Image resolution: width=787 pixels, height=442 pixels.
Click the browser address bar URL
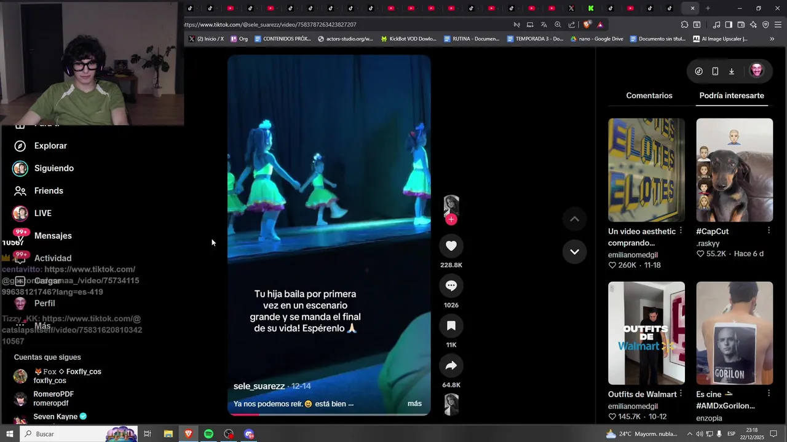[x=271, y=25]
